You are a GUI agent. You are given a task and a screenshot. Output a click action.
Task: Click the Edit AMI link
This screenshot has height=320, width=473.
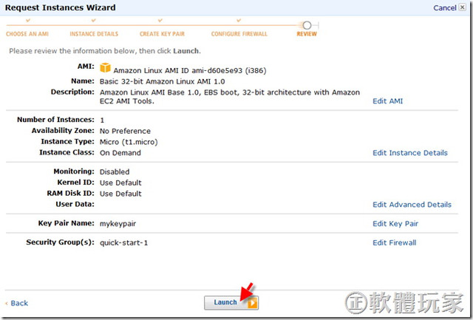pyautogui.click(x=387, y=101)
